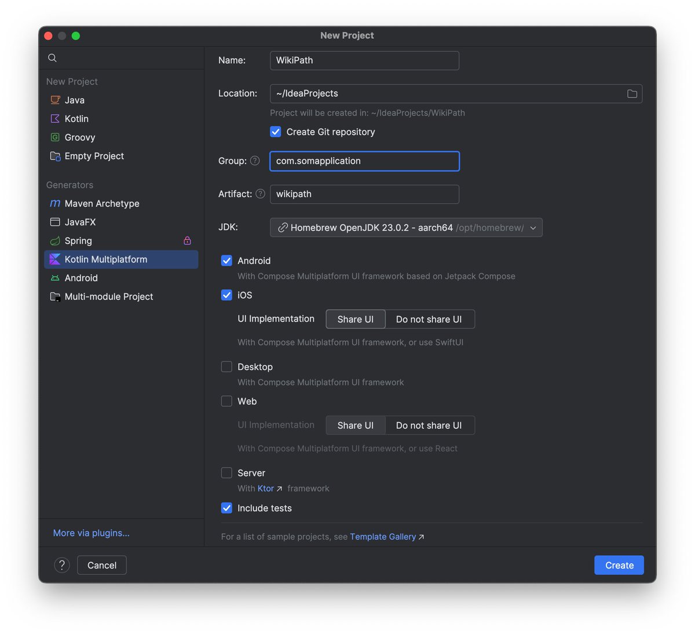
Task: Open the Ktor framework link
Action: pos(265,488)
